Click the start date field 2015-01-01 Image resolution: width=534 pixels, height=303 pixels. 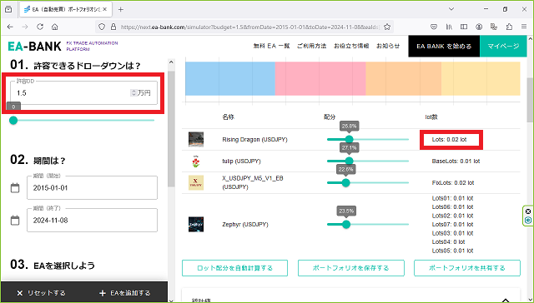(x=92, y=187)
